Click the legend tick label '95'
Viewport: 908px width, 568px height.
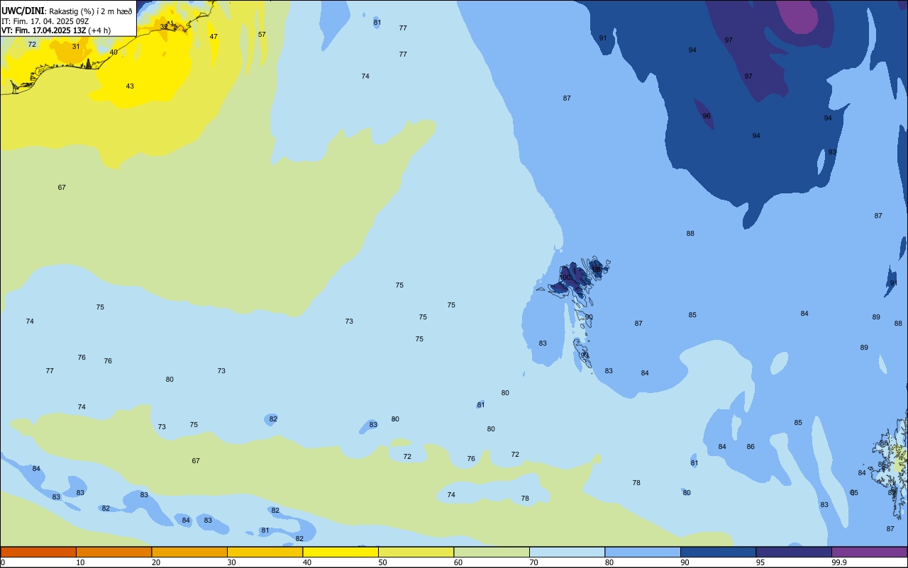tap(761, 562)
